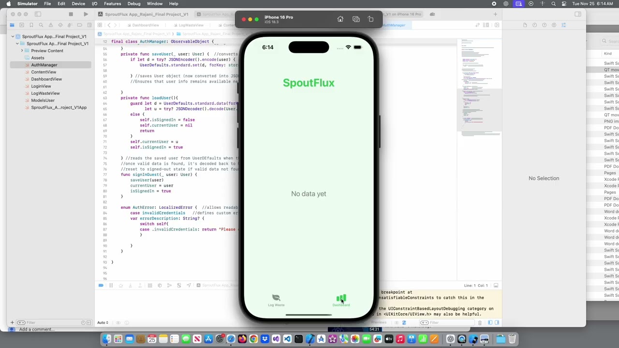Collapse the root SproutFlux project in navigator

pos(13,36)
